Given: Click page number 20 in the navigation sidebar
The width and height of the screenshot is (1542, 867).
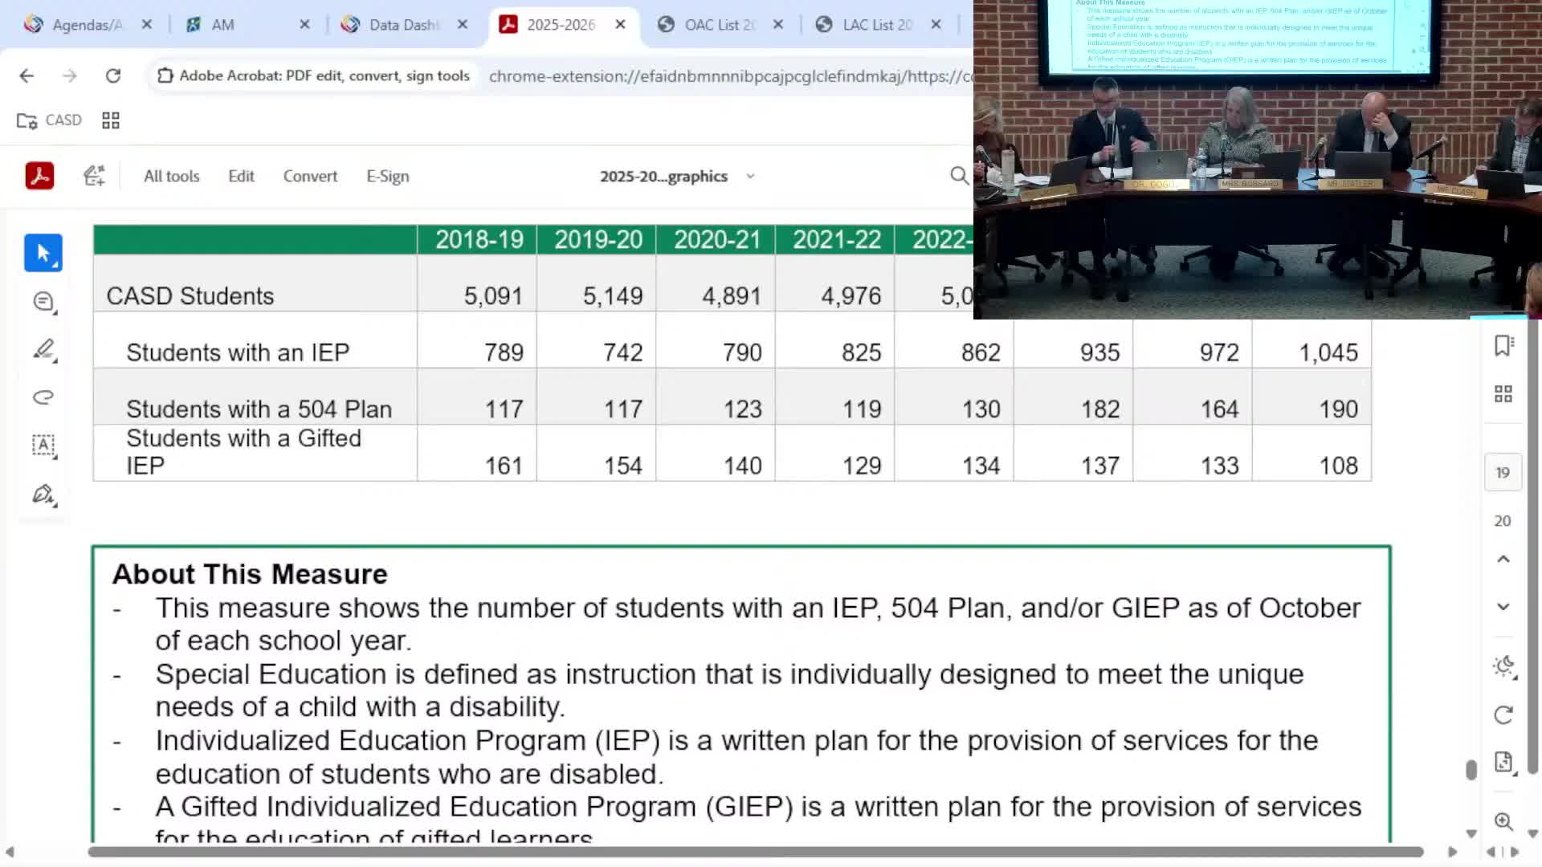Looking at the screenshot, I should coord(1502,520).
